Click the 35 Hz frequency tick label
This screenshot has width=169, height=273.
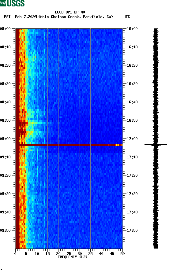tap(90, 254)
